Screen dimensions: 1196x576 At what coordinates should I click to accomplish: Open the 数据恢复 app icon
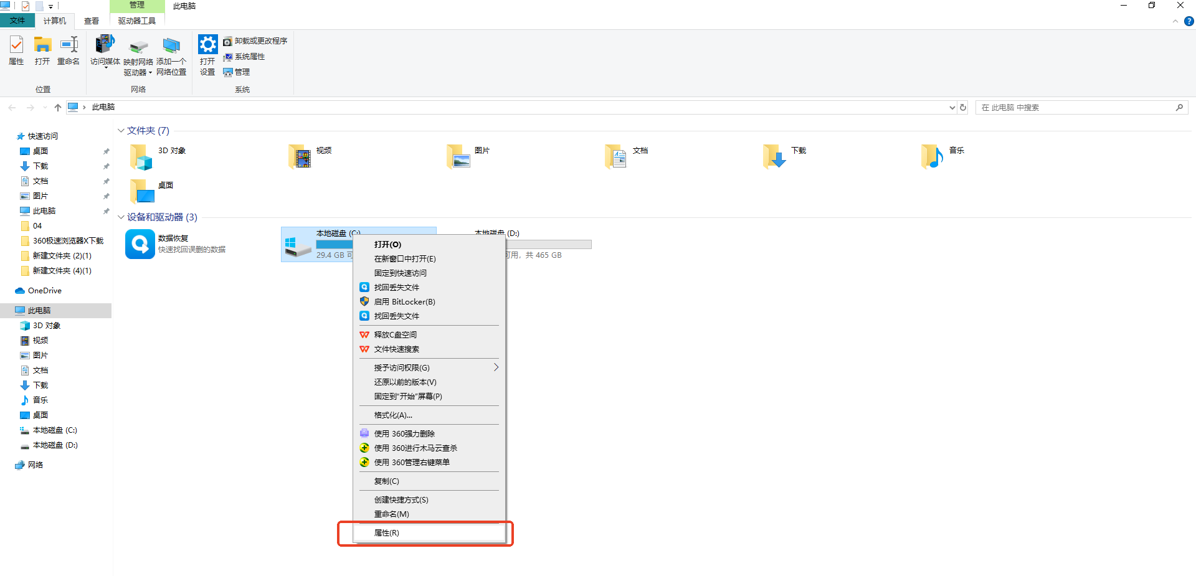coord(140,244)
